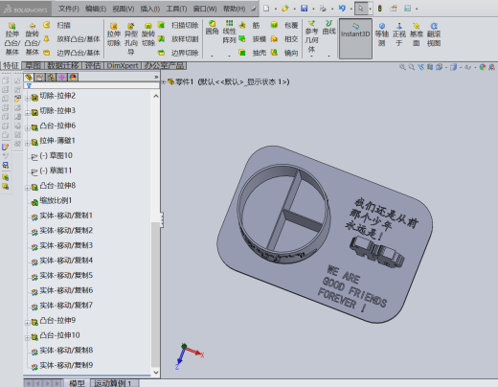Switch to the PropertyManager tab icon
Viewport: 498px width, 387px height.
click(x=39, y=78)
